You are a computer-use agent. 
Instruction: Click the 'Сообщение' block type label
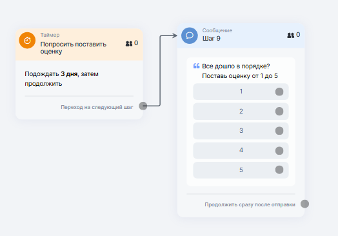pos(217,30)
